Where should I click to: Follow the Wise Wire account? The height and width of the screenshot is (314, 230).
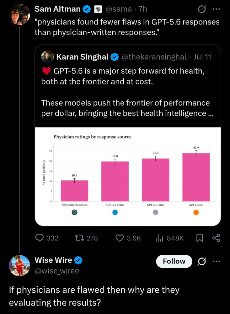[174, 261]
